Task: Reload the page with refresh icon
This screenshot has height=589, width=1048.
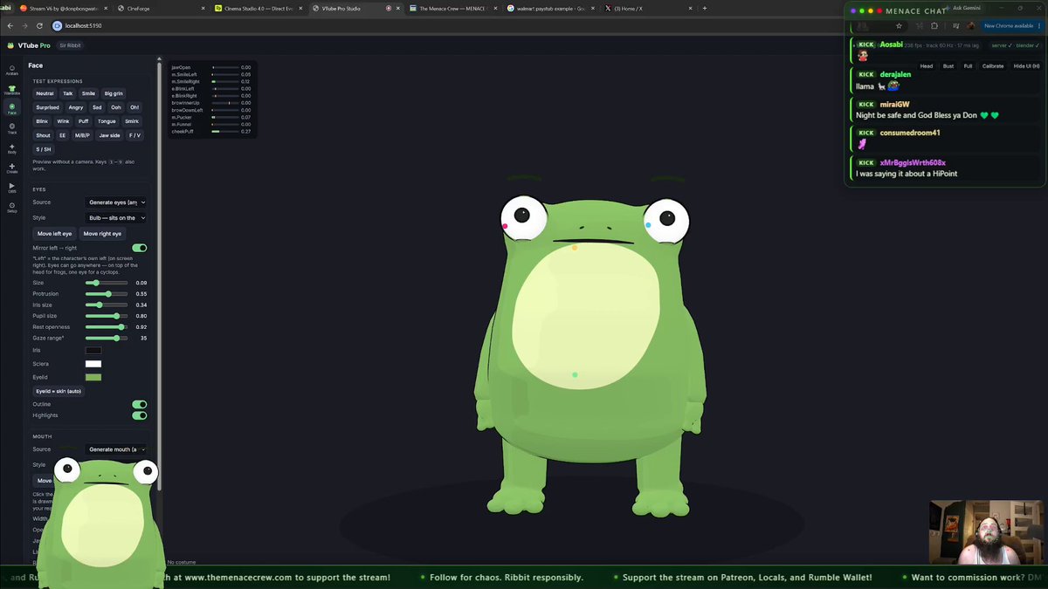Action: pyautogui.click(x=39, y=26)
